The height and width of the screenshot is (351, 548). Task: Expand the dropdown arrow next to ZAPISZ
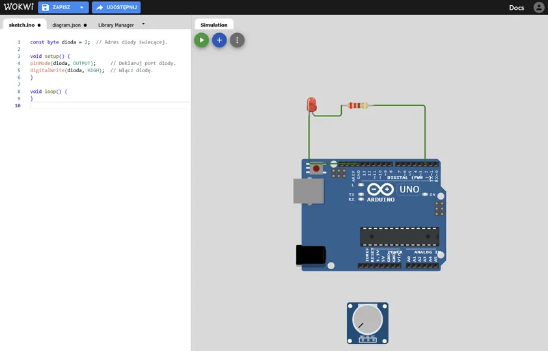(x=82, y=7)
